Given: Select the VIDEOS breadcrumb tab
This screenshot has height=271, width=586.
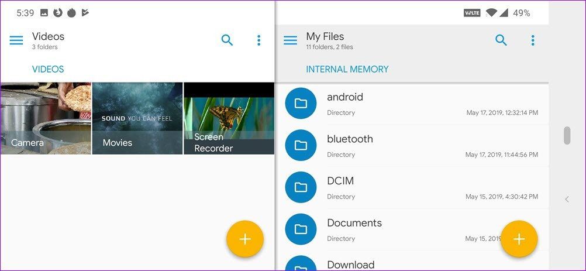Looking at the screenshot, I should (48, 69).
